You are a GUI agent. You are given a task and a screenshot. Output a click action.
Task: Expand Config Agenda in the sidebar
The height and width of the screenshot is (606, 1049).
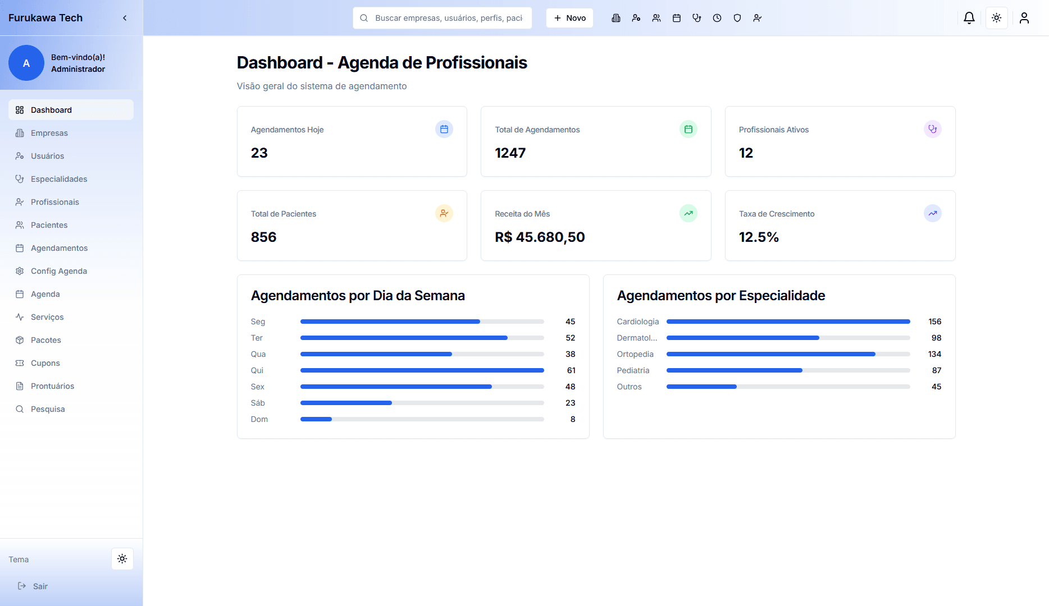click(58, 270)
